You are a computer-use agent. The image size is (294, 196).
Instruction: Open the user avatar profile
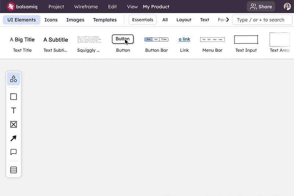287,7
